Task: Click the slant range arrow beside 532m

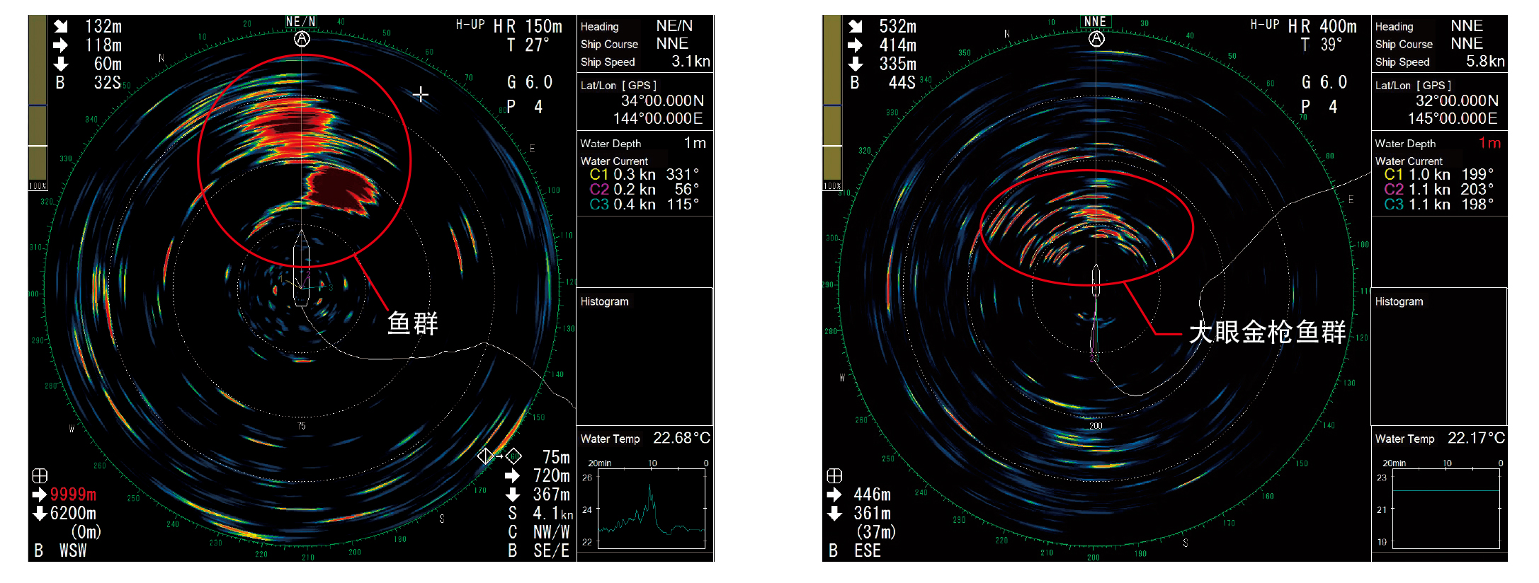Action: [x=856, y=26]
